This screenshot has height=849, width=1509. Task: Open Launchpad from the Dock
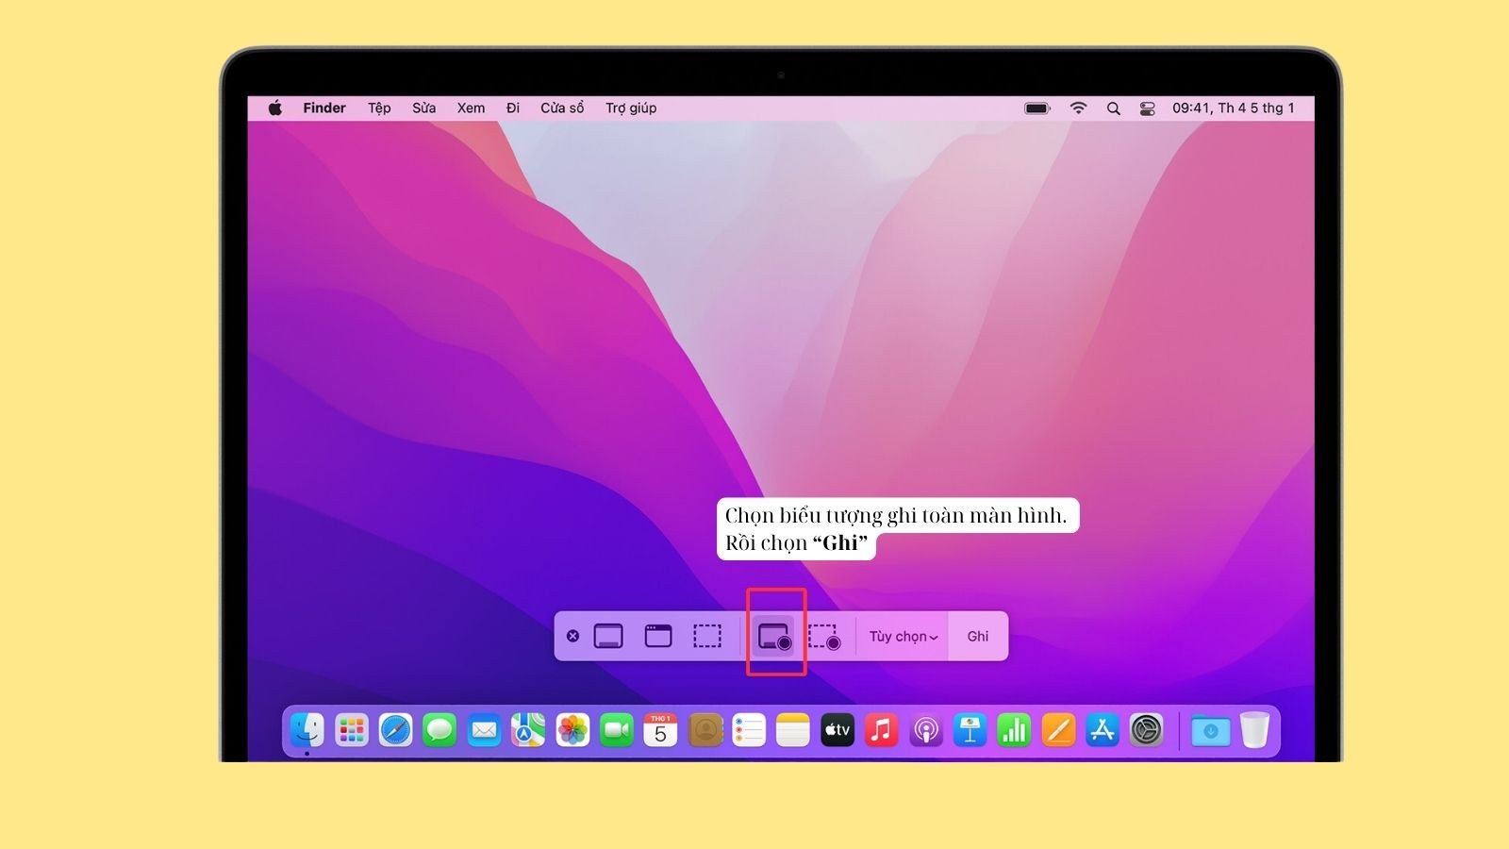(351, 729)
